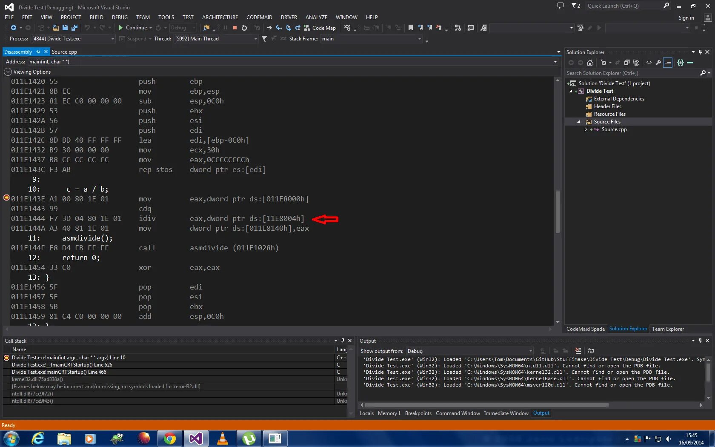Open the Thread dropdown
The width and height of the screenshot is (715, 447).
[216, 39]
